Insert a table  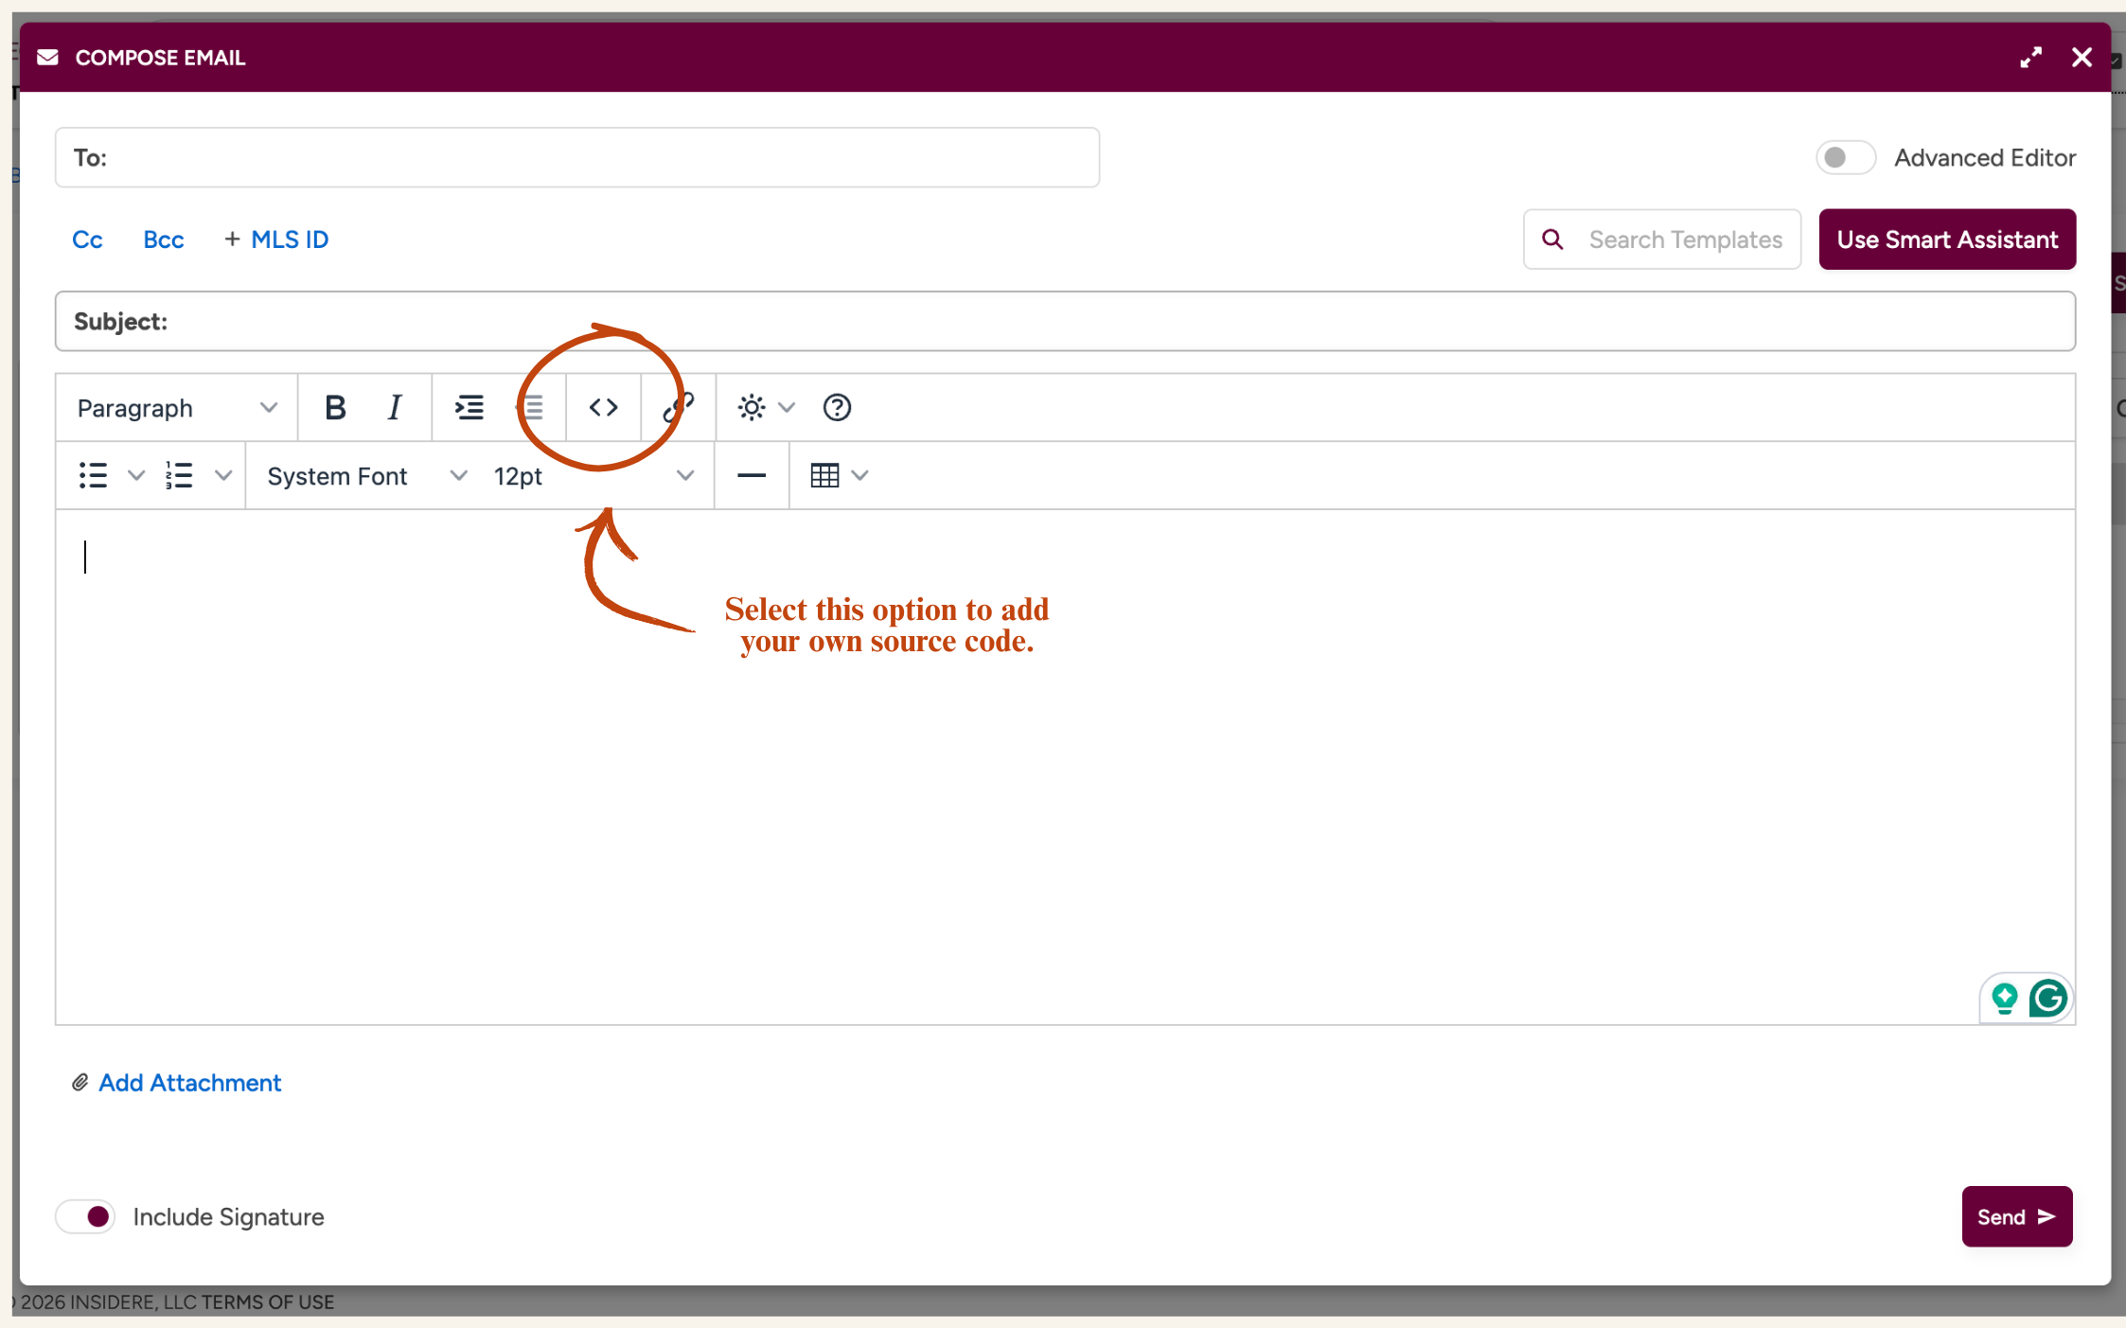pyautogui.click(x=824, y=475)
